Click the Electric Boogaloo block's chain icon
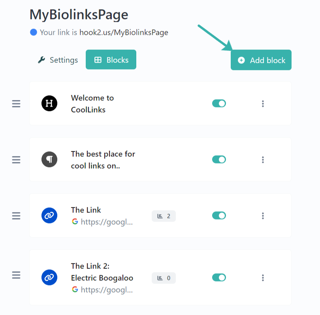 click(49, 277)
